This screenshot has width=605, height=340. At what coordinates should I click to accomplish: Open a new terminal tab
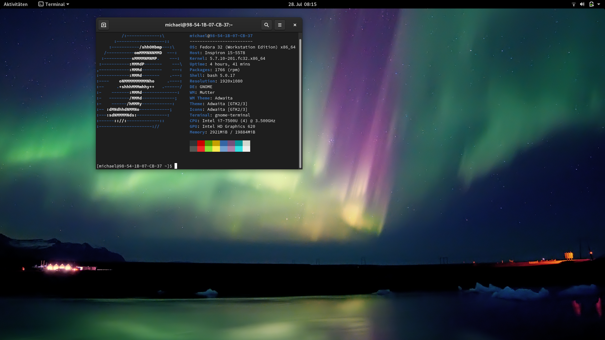point(104,25)
